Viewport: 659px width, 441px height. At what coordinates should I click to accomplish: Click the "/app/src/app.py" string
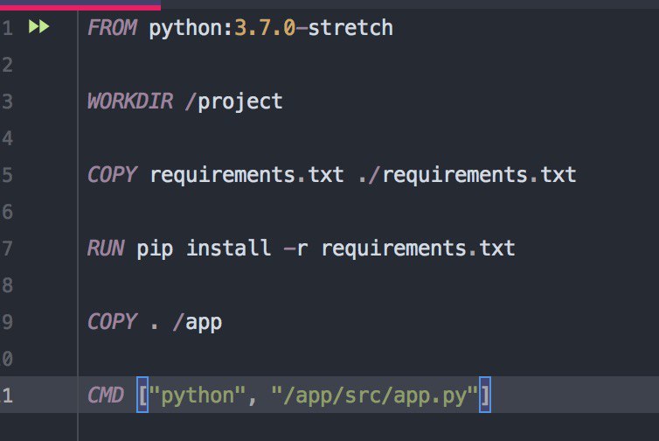point(375,396)
